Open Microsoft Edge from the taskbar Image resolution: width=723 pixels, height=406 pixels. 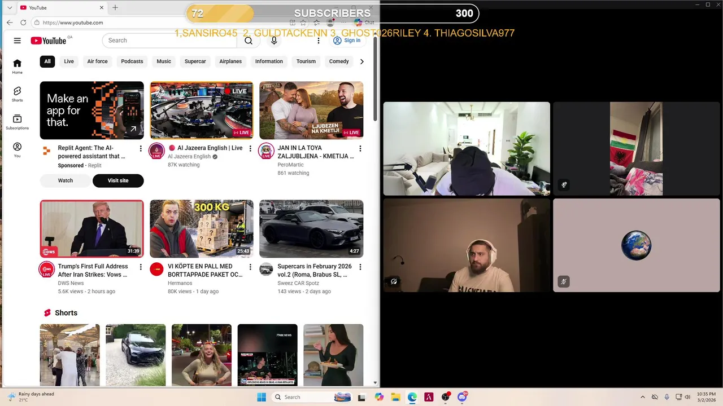click(412, 397)
